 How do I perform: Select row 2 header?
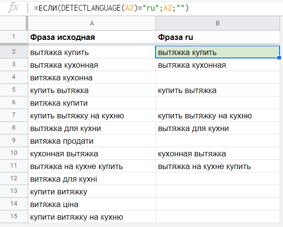[x=14, y=52]
